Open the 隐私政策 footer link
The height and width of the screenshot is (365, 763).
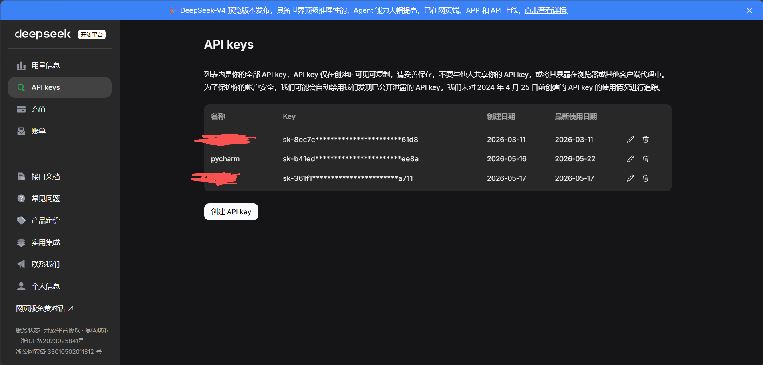(x=97, y=330)
